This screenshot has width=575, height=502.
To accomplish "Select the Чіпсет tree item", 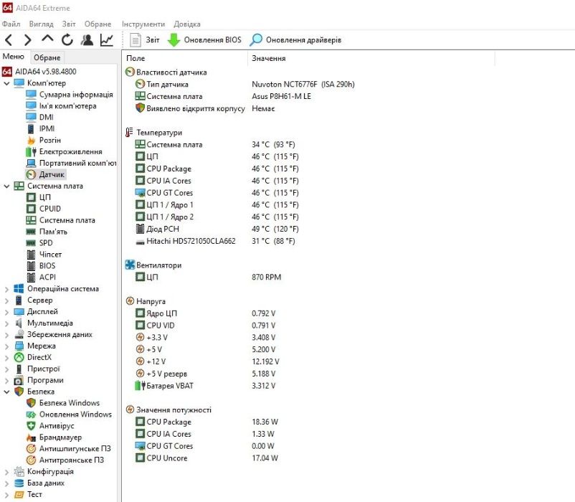I will click(44, 255).
